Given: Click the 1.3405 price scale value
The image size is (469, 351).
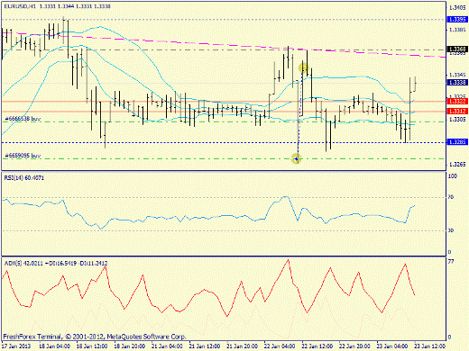Looking at the screenshot, I should pyautogui.click(x=457, y=7).
